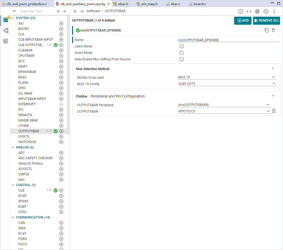The width and height of the screenshot is (283, 250).
Task: Open the history panel icon
Action: tap(266, 12)
